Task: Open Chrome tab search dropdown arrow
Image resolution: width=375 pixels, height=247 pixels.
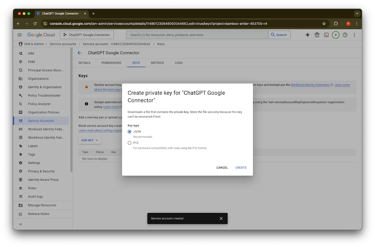Action: 357,13
